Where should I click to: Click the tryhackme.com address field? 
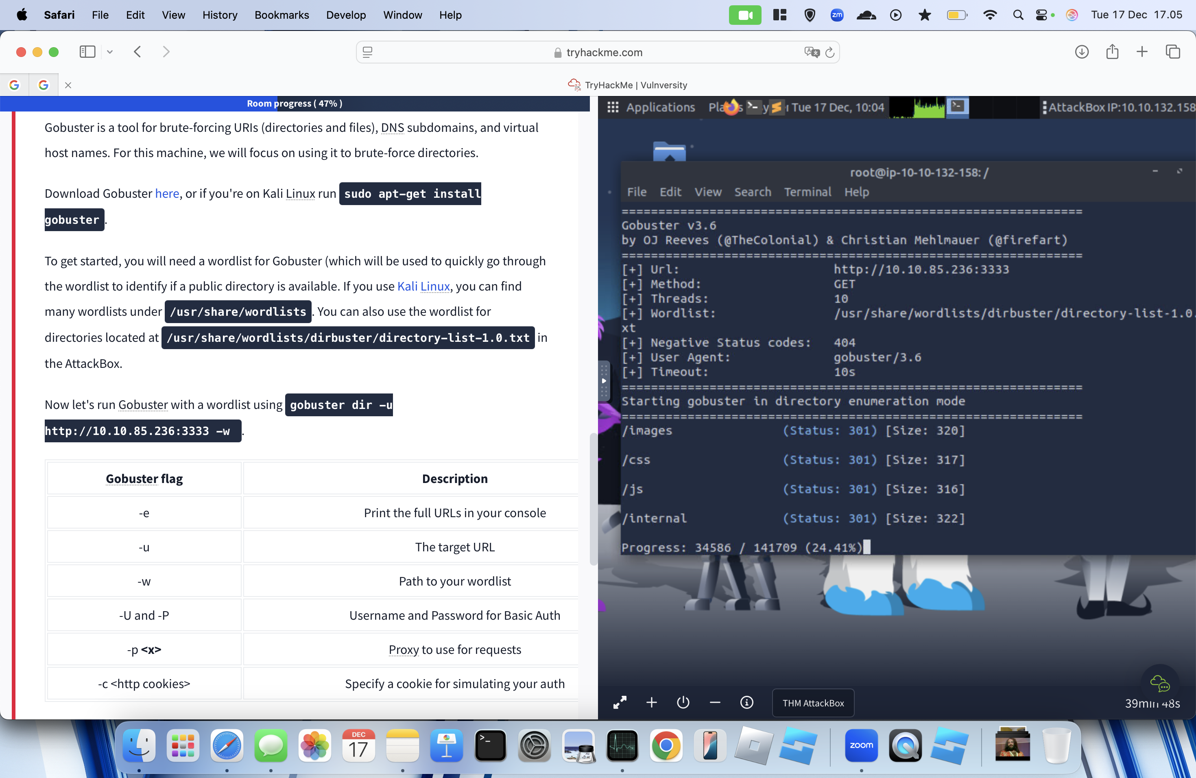pos(598,52)
